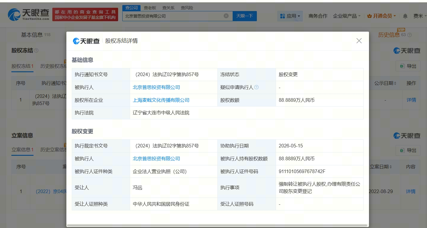Export the 立案信息 table with 导出

tap(408, 150)
